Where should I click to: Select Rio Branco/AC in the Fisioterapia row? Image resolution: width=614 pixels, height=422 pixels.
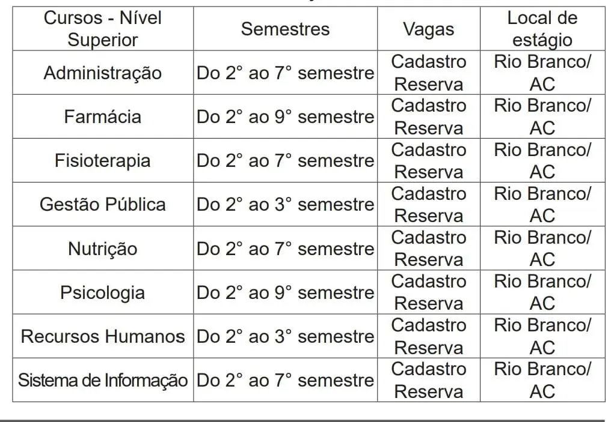pos(542,160)
